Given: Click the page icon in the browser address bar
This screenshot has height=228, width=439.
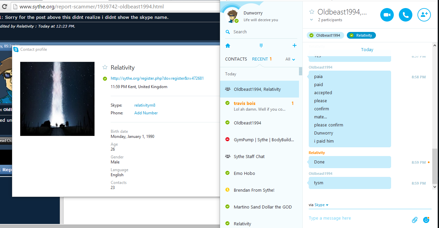Looking at the screenshot, I should tap(15, 6).
